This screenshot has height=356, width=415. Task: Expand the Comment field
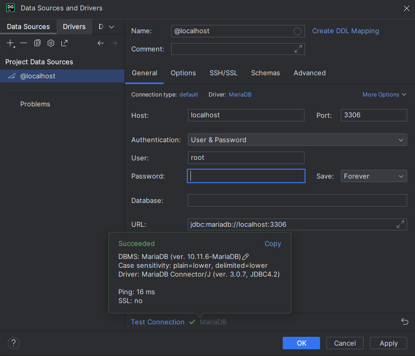click(x=298, y=49)
